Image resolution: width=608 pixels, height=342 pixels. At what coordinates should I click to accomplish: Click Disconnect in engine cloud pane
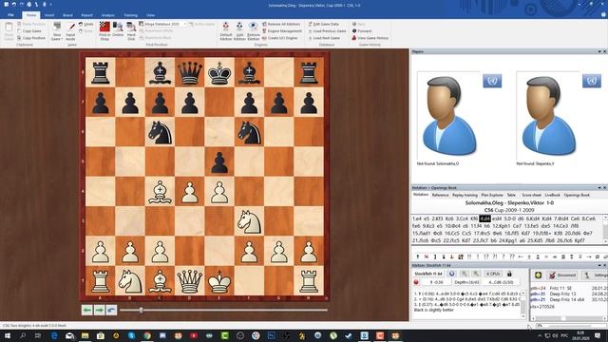(562, 275)
